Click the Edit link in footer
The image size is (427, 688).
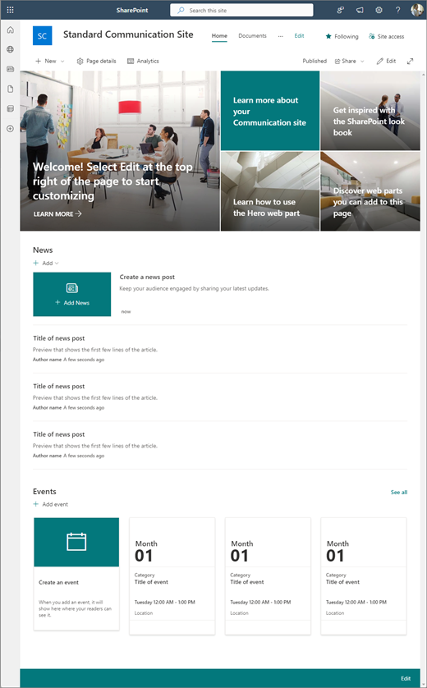coord(406,678)
